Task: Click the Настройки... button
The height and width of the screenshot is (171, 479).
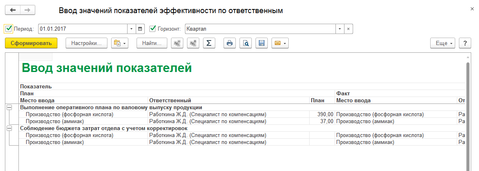Action: [86, 43]
